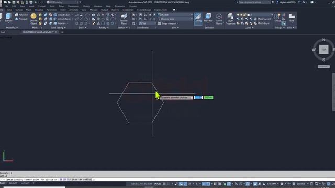Toggle polar tracking in status bar

[x=189, y=184]
